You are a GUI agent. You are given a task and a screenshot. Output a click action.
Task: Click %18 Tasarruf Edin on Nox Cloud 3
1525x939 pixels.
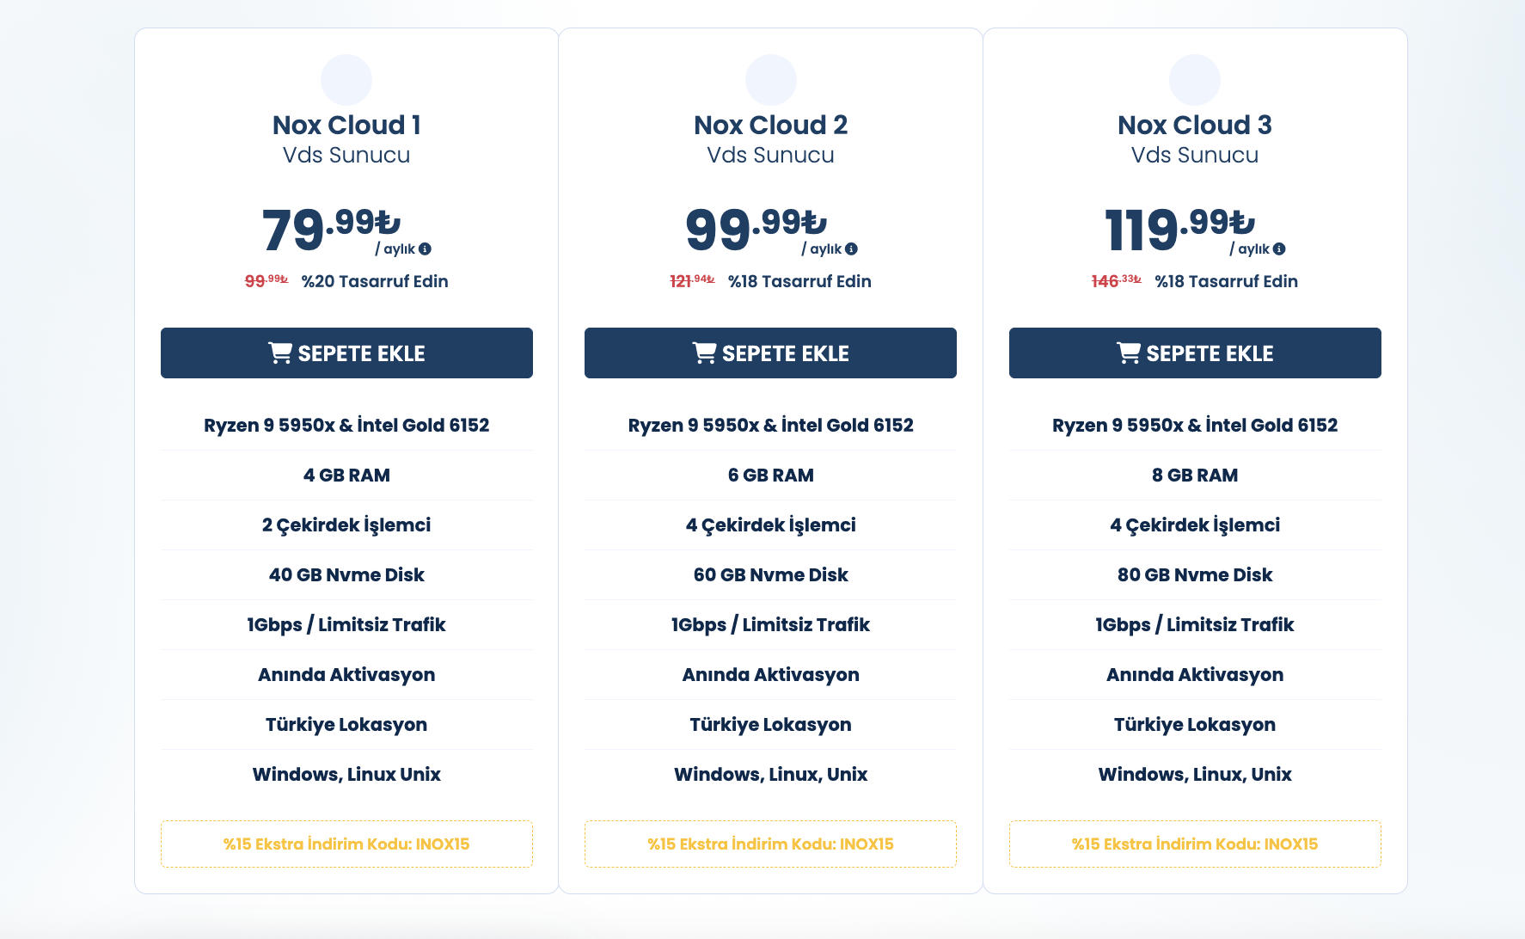point(1226,281)
